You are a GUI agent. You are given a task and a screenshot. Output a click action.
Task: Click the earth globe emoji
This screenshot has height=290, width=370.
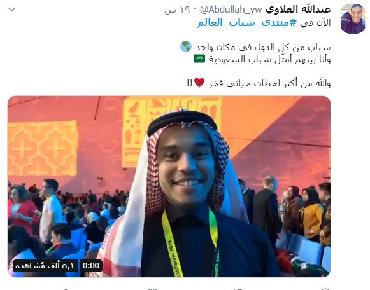pyautogui.click(x=186, y=46)
